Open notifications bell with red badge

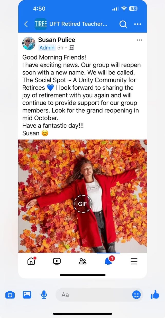point(109,261)
